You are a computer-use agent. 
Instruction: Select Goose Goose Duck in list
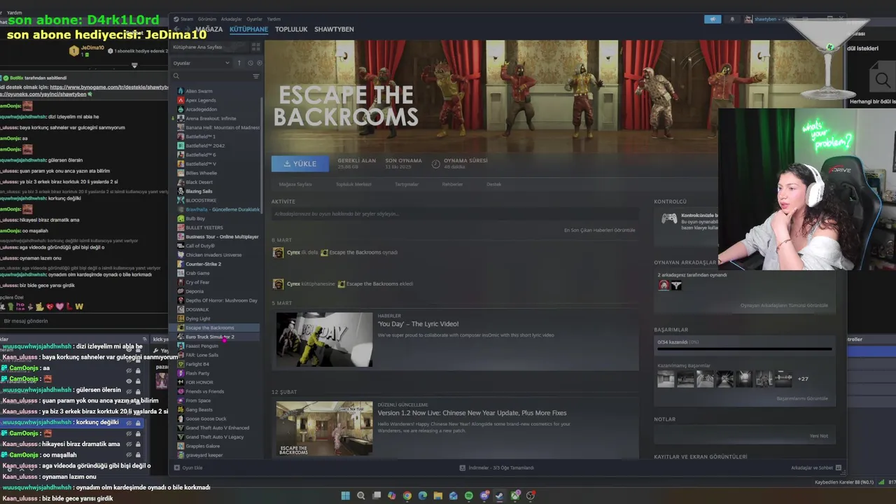[x=206, y=419]
